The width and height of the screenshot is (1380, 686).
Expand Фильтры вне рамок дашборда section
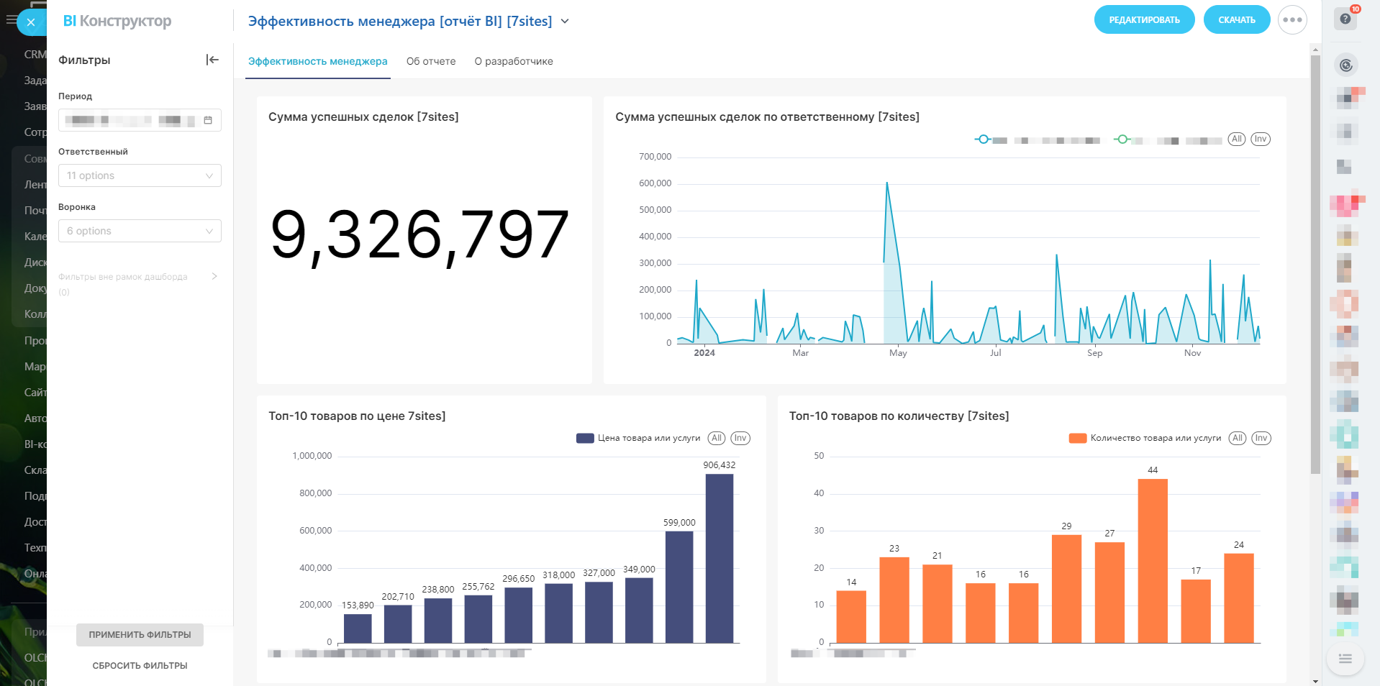tap(214, 276)
